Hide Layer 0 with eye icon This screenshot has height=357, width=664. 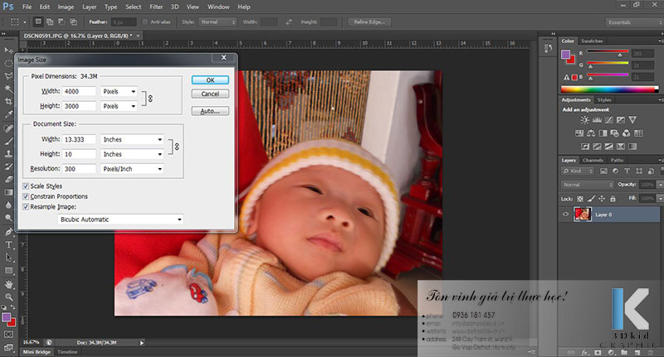pyautogui.click(x=566, y=215)
